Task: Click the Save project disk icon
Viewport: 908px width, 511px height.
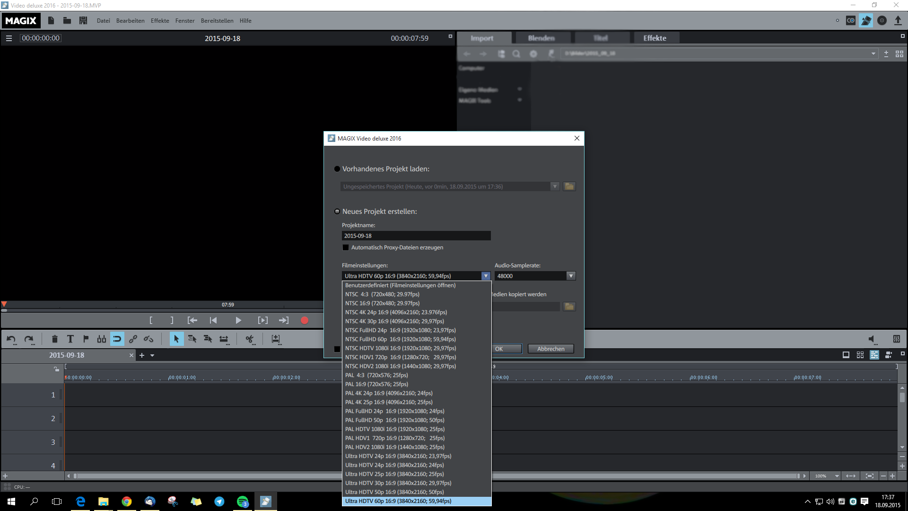Action: pos(83,20)
